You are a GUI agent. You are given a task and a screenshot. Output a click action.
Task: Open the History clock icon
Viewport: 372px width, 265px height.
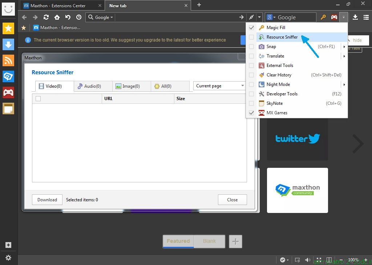coord(79,17)
